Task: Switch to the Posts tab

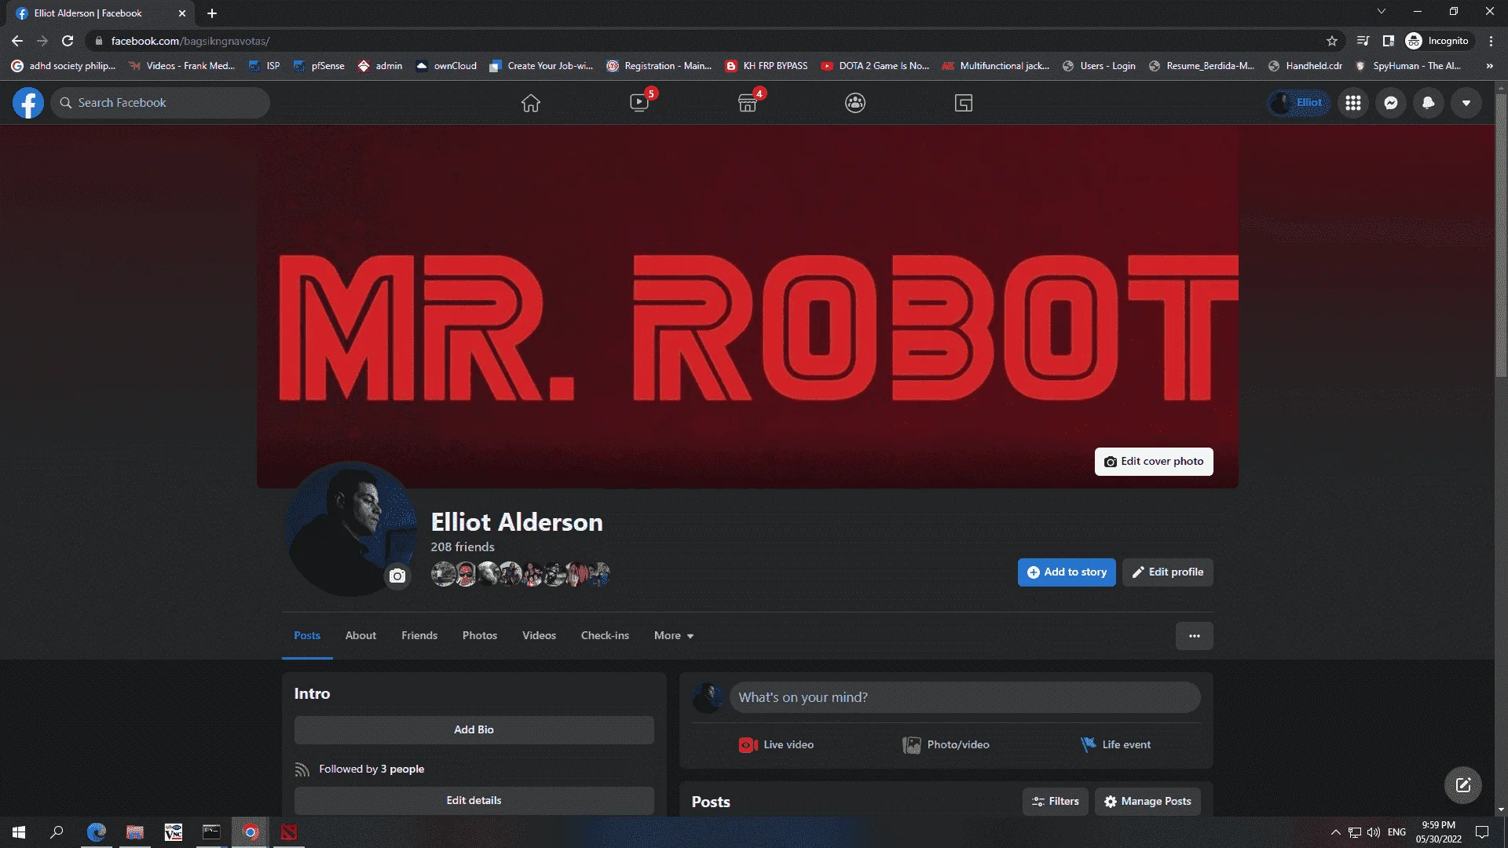Action: (x=307, y=636)
